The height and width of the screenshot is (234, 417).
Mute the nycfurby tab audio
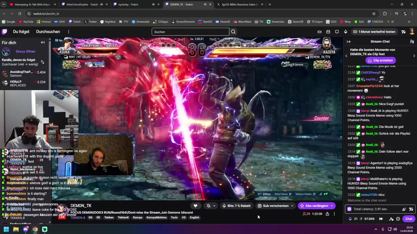[x=153, y=5]
